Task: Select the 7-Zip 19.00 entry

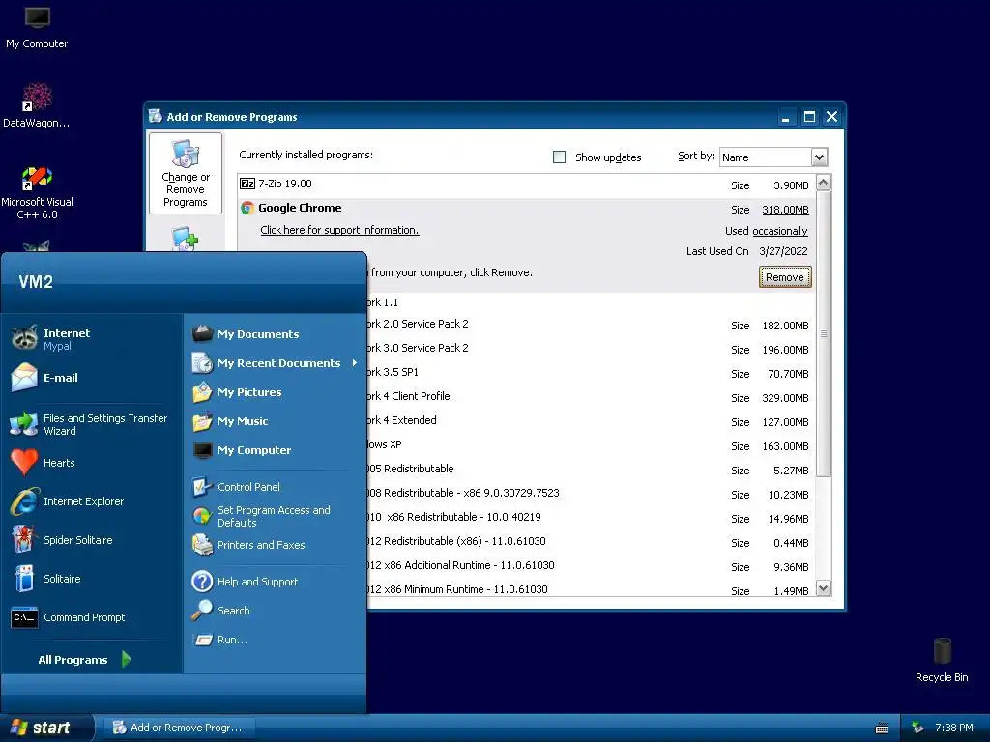Action: tap(527, 185)
